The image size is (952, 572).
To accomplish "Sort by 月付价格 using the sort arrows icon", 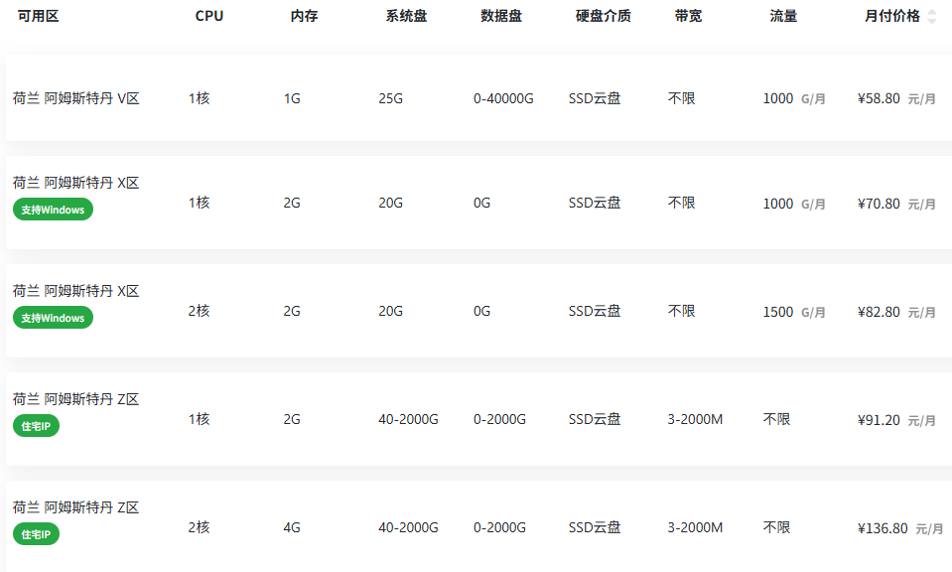I will pos(932,17).
